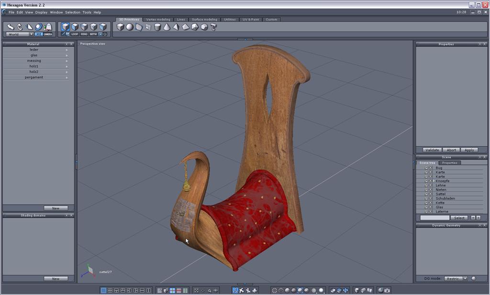Open the Material panel options arrow

coord(66,44)
